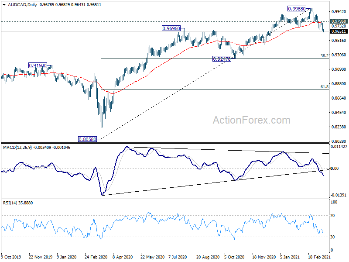Select the 0.99880 high price label

[x=297, y=9]
